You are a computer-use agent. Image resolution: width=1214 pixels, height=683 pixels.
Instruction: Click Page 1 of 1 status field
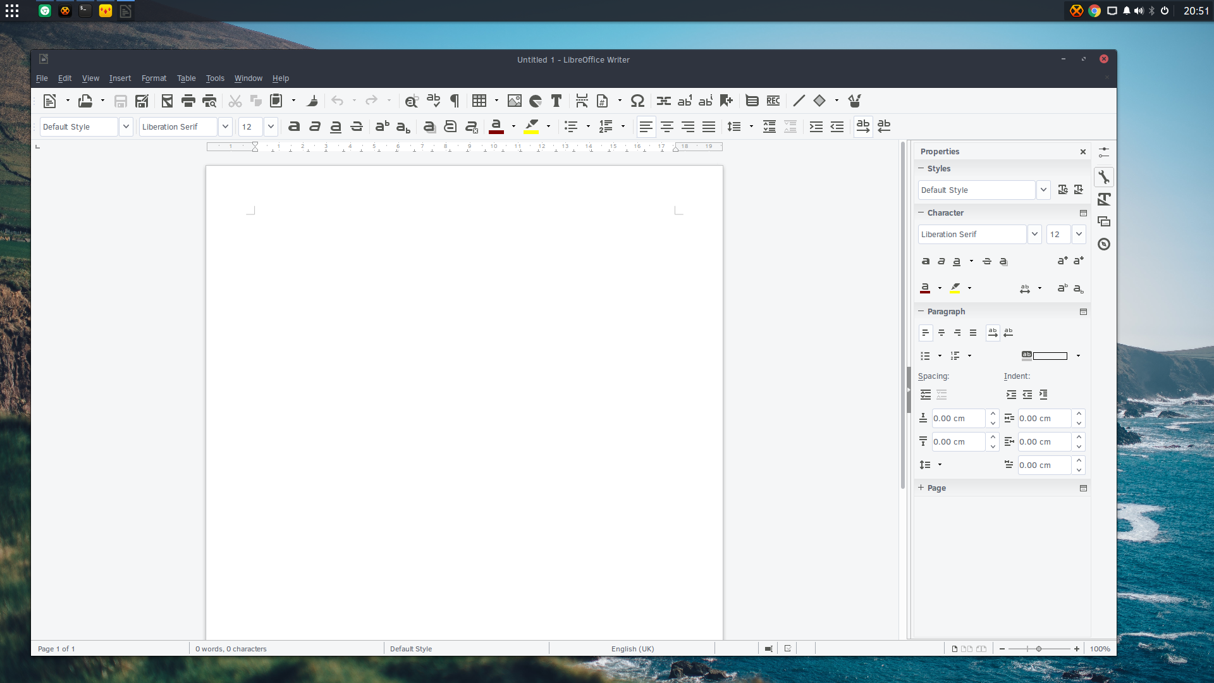[x=56, y=649]
